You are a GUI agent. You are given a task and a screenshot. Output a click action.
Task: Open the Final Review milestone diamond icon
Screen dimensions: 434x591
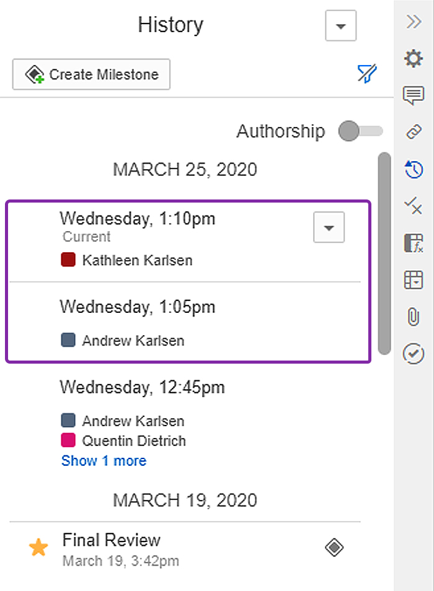click(334, 547)
